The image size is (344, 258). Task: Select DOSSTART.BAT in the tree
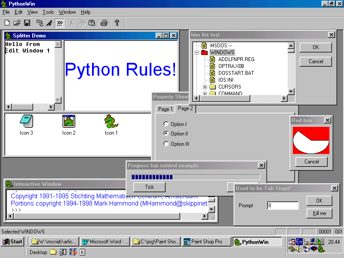click(x=236, y=73)
